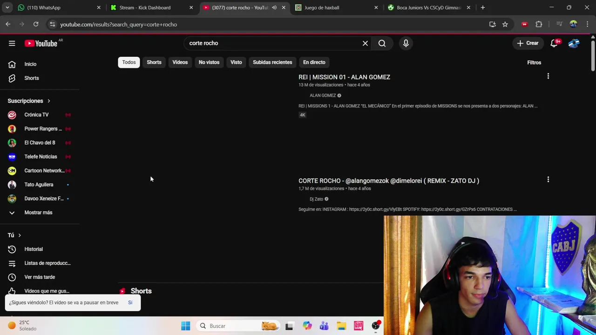Open the notifications bell
This screenshot has width=596, height=335.
click(x=554, y=43)
